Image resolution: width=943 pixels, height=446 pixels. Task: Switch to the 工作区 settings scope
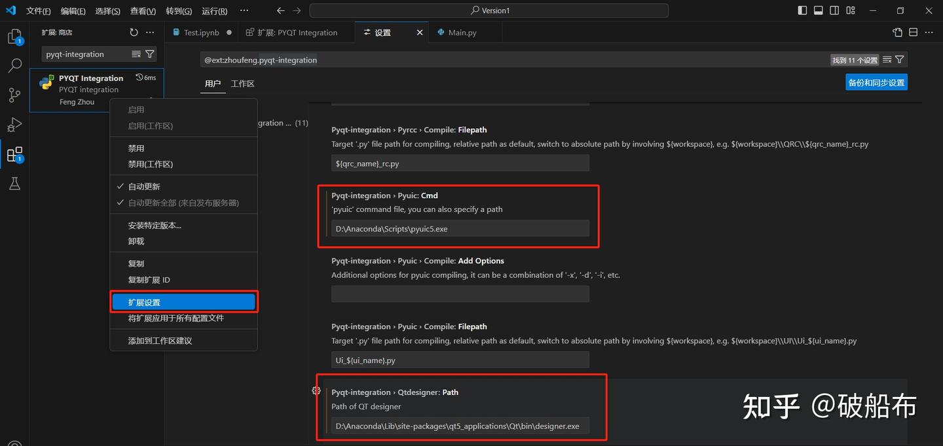[x=242, y=84]
